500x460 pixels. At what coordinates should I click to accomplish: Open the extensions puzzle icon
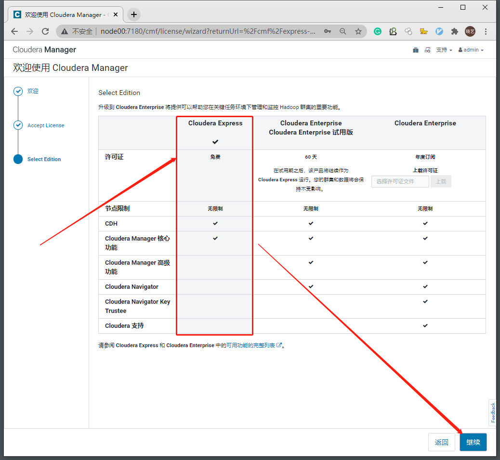(454, 31)
